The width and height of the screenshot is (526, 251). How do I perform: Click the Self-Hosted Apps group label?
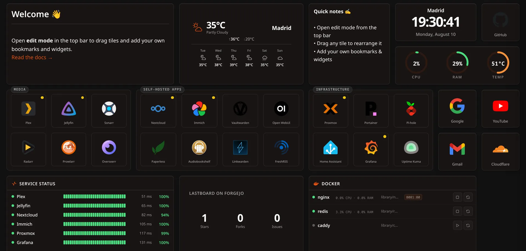[x=162, y=90]
